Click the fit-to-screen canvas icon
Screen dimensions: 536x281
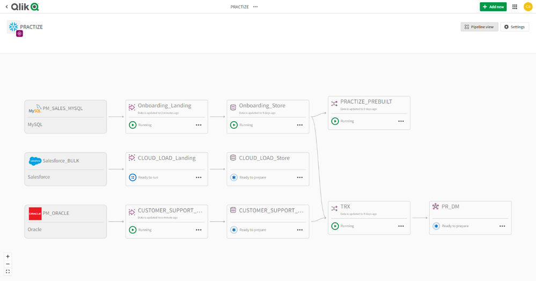(x=8, y=271)
